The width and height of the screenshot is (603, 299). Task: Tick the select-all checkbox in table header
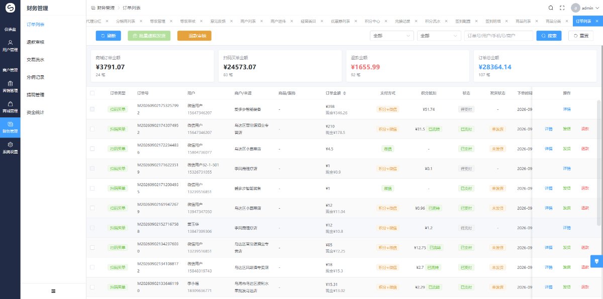(92, 93)
